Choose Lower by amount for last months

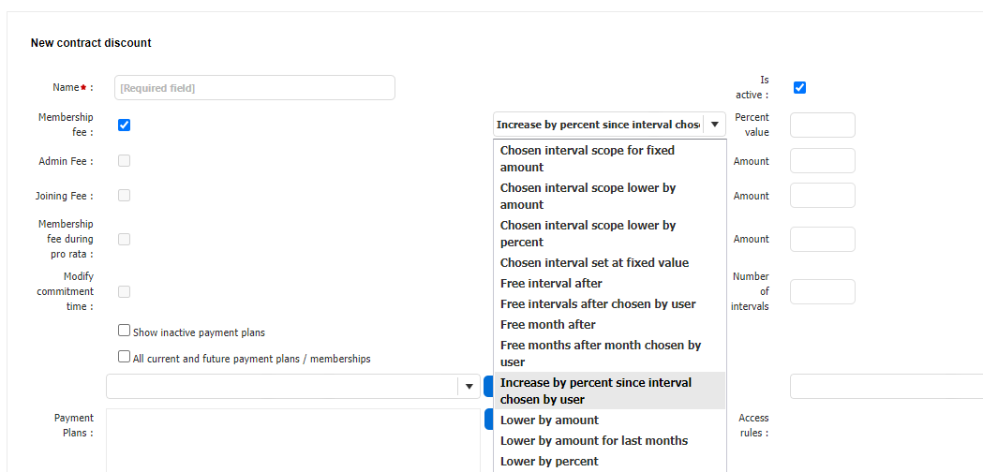pyautogui.click(x=594, y=441)
